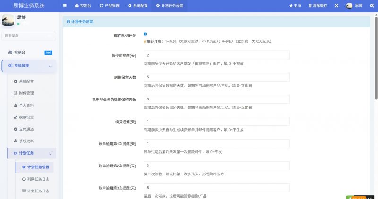The height and width of the screenshot is (199, 378).
Task: Click the sidebar 搜索菜单 search box
Action: (28, 35)
